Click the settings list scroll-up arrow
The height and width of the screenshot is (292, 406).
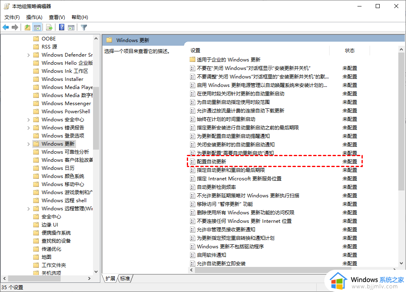point(401,49)
